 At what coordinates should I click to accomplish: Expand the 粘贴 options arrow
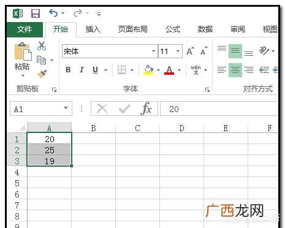click(x=23, y=75)
